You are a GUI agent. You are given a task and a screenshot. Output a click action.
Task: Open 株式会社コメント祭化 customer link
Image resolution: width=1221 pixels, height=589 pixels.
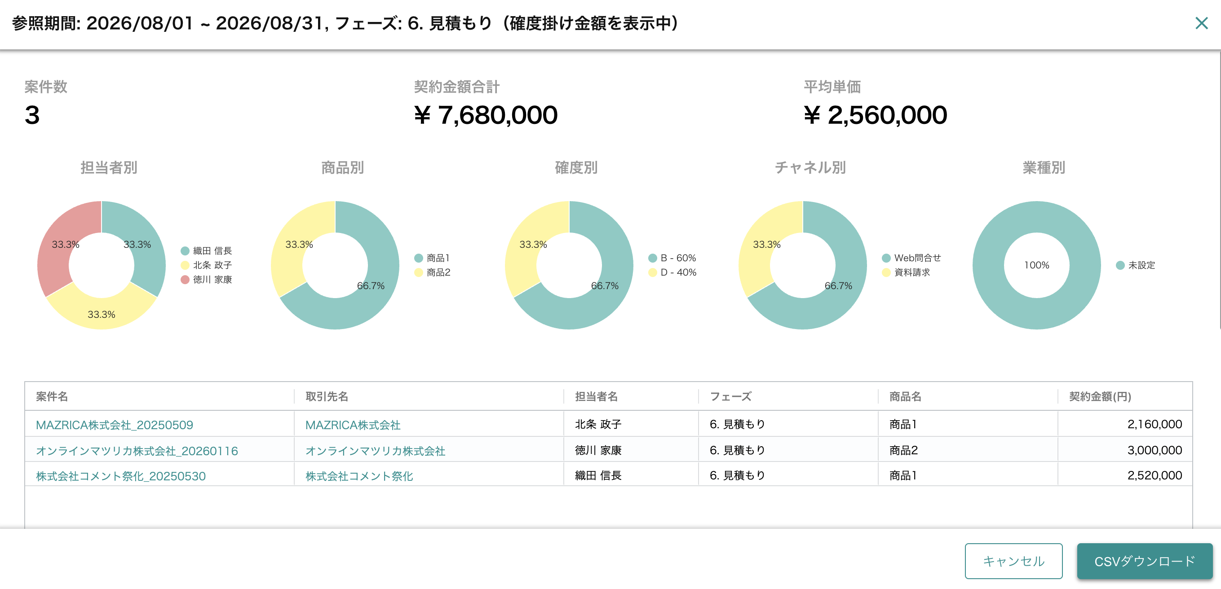coord(359,476)
